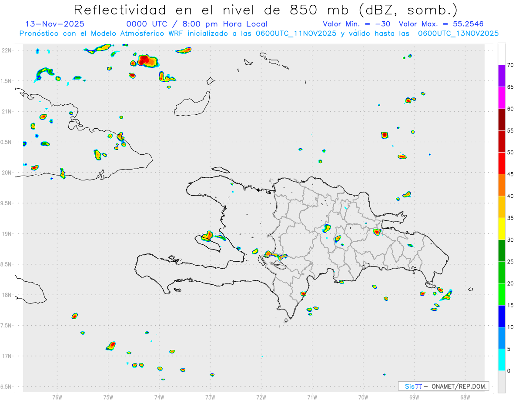Click the colorbar value label '40'
The width and height of the screenshot is (522, 403).
511,196
